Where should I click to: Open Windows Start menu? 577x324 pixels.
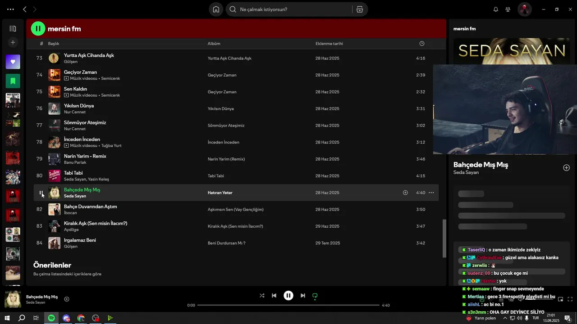coord(7,318)
